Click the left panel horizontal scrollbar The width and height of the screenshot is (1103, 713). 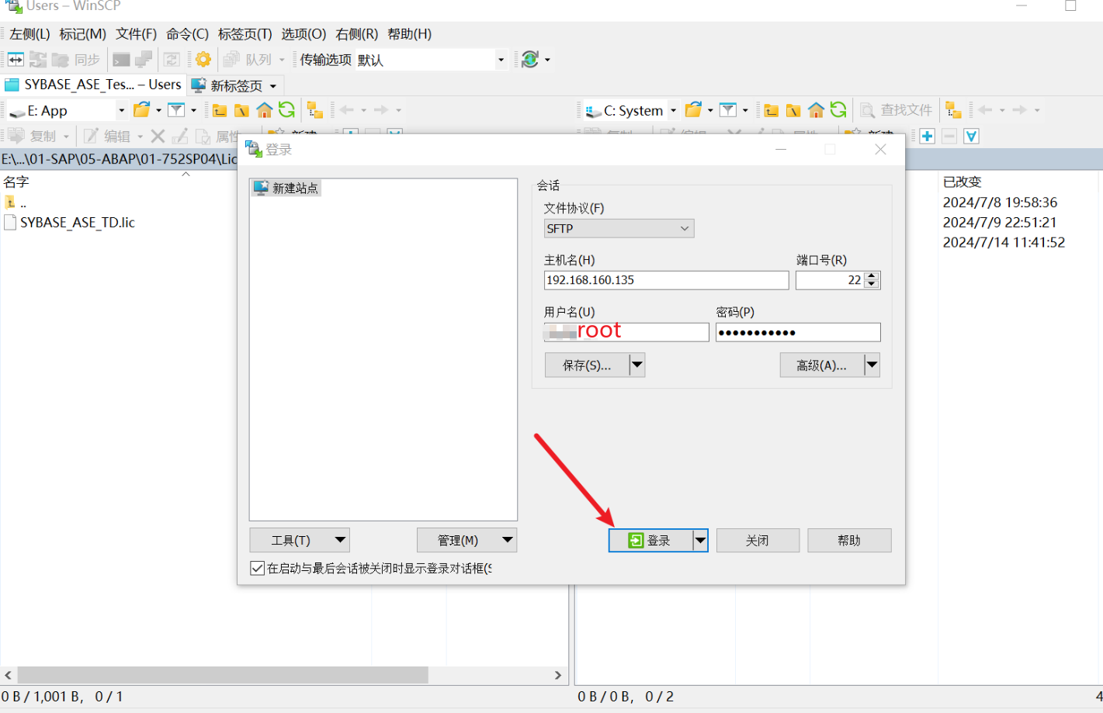pos(223,675)
